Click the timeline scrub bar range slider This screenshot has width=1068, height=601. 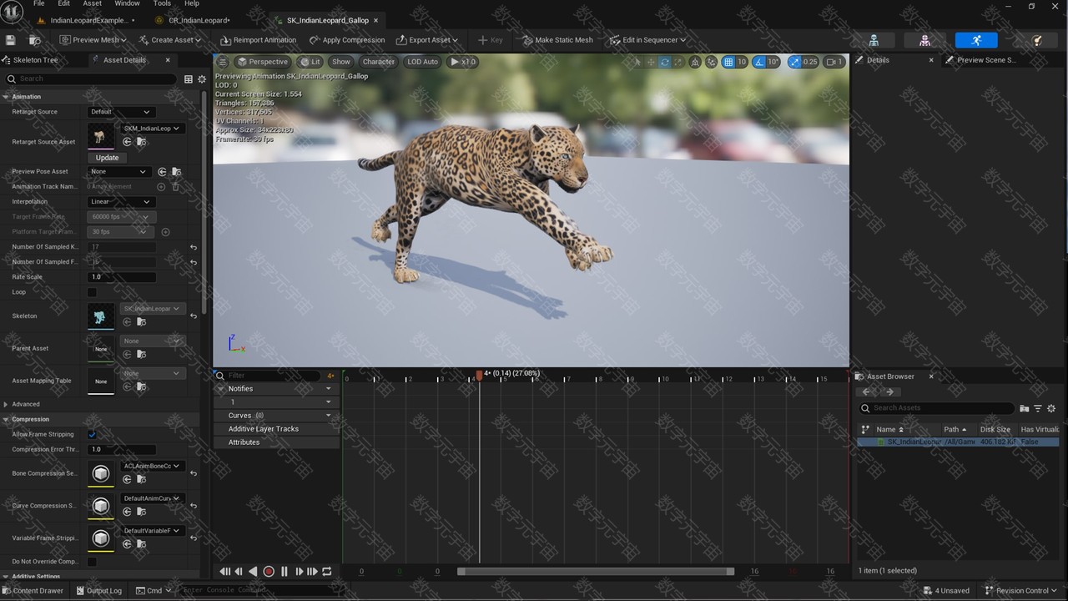(596, 572)
